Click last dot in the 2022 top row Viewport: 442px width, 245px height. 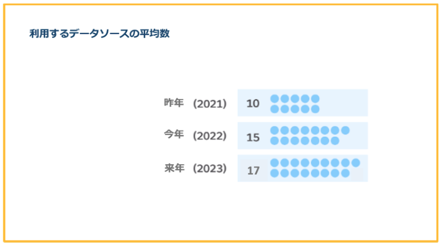tap(345, 130)
